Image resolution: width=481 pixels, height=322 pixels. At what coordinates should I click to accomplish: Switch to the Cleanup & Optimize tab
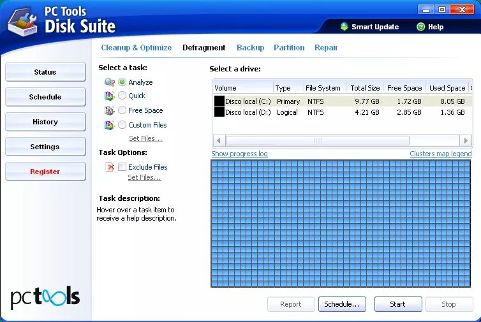click(x=137, y=48)
